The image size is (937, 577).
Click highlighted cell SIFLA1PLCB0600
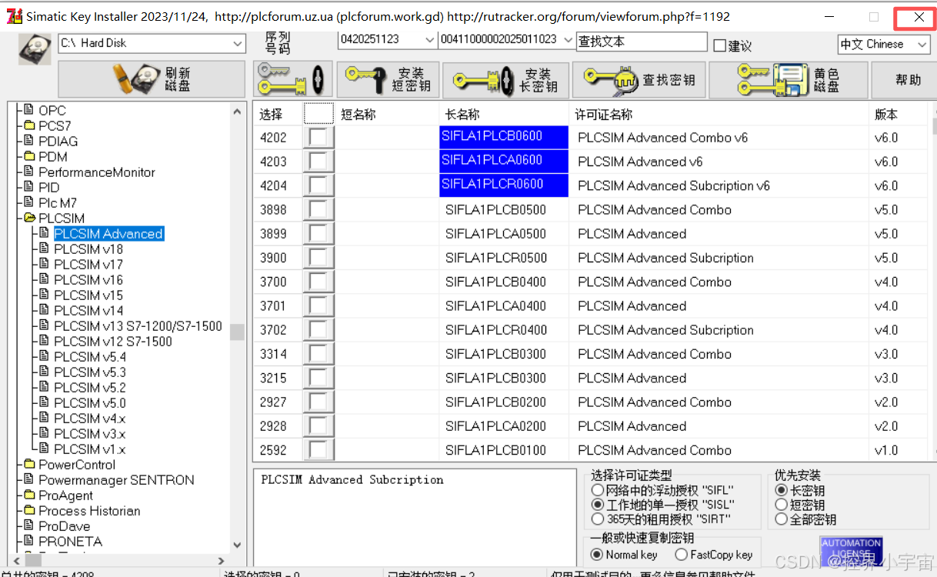point(504,137)
